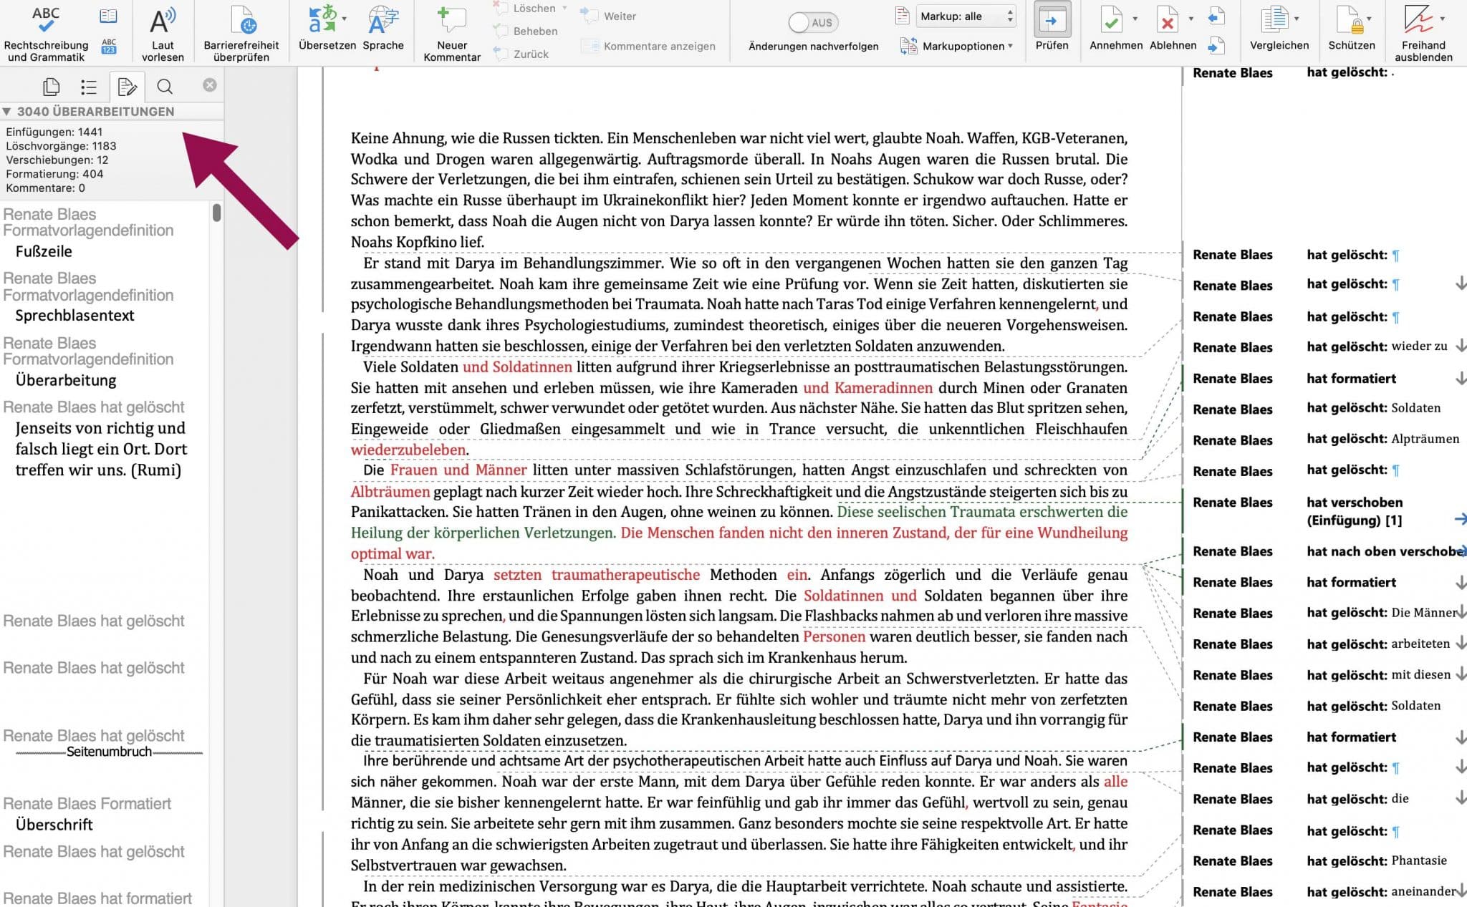Close the sidebar navigation pane
The height and width of the screenshot is (907, 1467).
pos(209,85)
